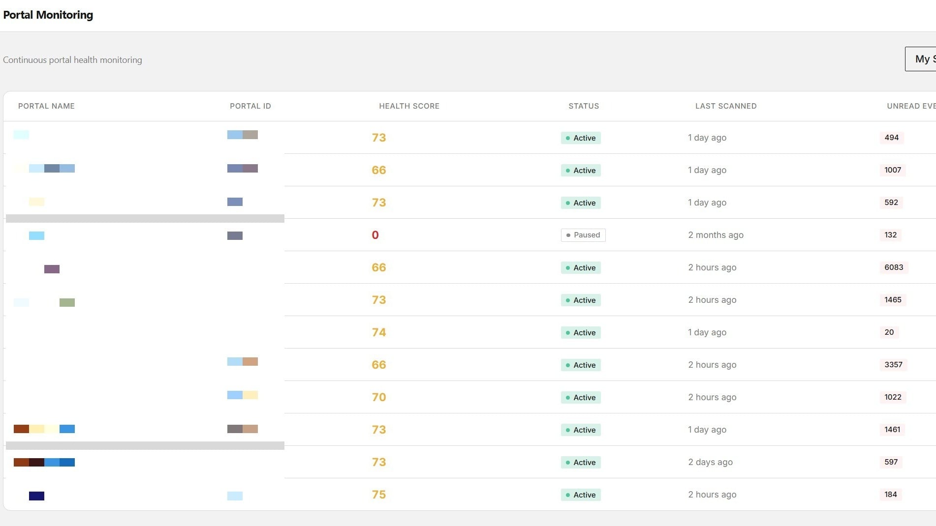This screenshot has height=526, width=936.
Task: Click the Portal Monitoring page title
Action: pos(48,15)
